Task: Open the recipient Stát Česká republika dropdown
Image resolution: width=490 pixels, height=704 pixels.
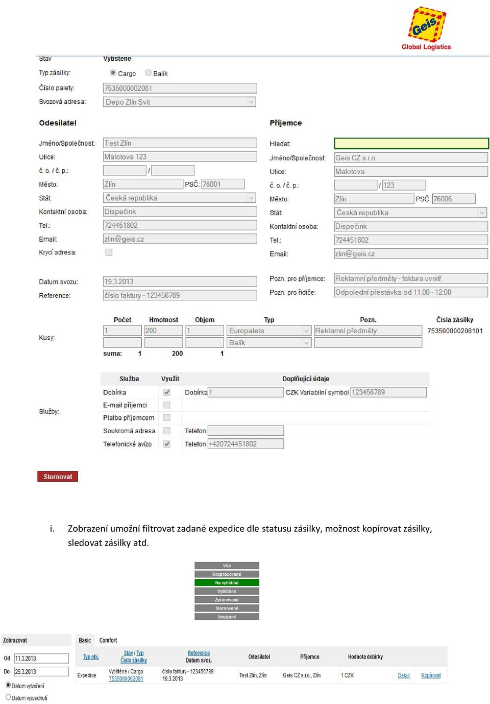Action: pos(411,213)
